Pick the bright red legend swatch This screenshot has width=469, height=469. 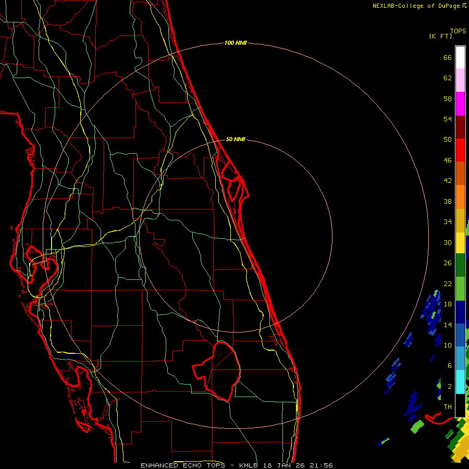[460, 150]
